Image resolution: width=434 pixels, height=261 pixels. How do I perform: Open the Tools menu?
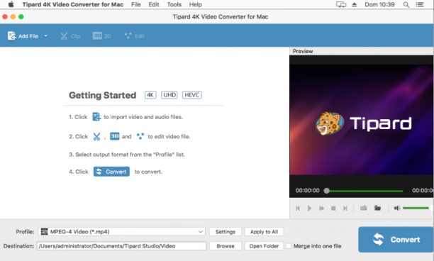pos(174,4)
